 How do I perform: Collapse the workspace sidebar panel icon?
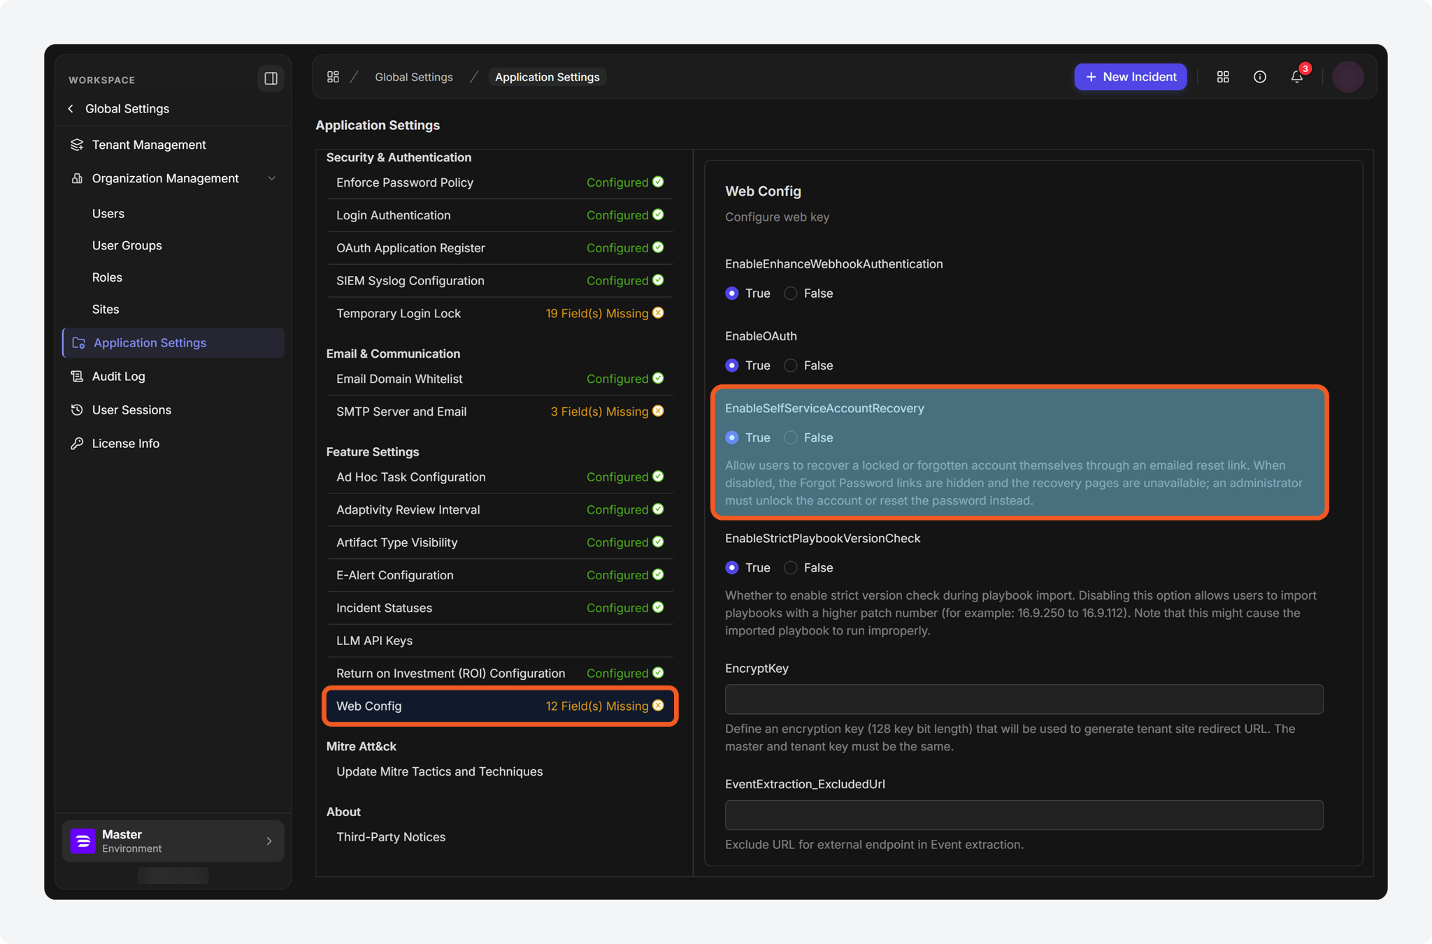[271, 79]
